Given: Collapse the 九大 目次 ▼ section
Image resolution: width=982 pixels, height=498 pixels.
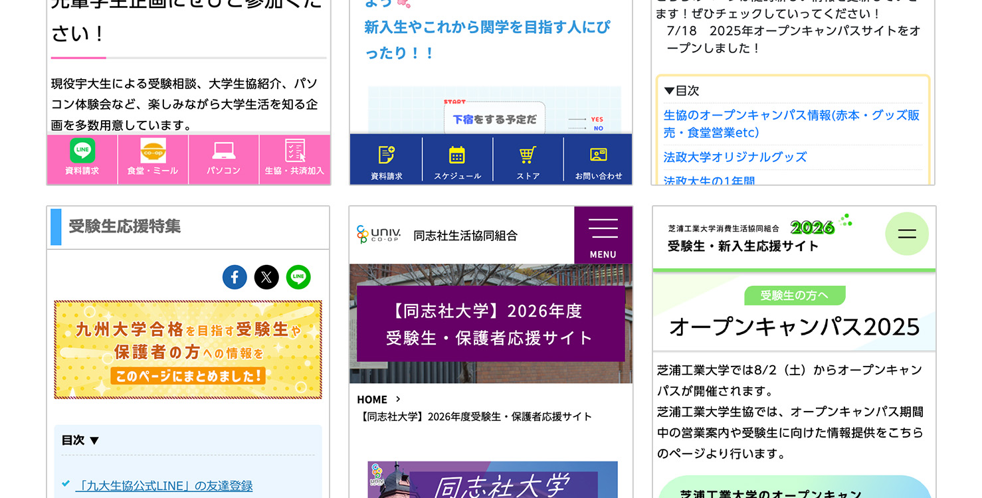Looking at the screenshot, I should 80,440.
